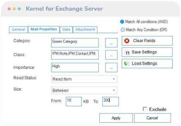Image resolution: width=181 pixels, height=126 pixels.
Task: Click the Category field with Green Category
Action: point(75,43)
